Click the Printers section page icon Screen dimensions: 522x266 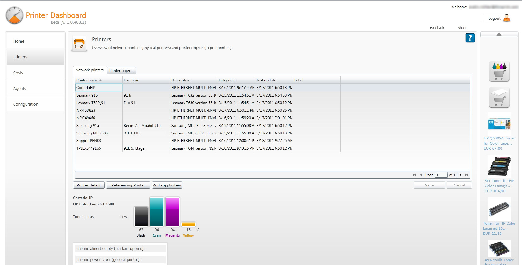pyautogui.click(x=79, y=44)
